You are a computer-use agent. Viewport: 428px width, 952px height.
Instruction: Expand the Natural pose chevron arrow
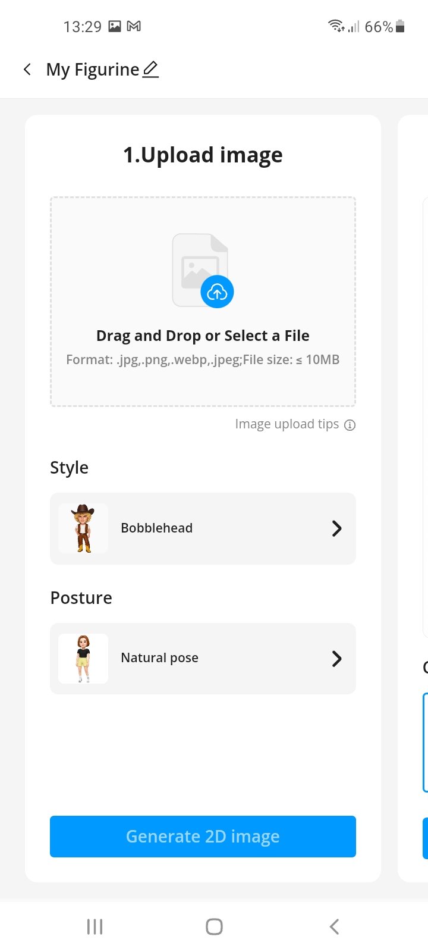coord(336,659)
